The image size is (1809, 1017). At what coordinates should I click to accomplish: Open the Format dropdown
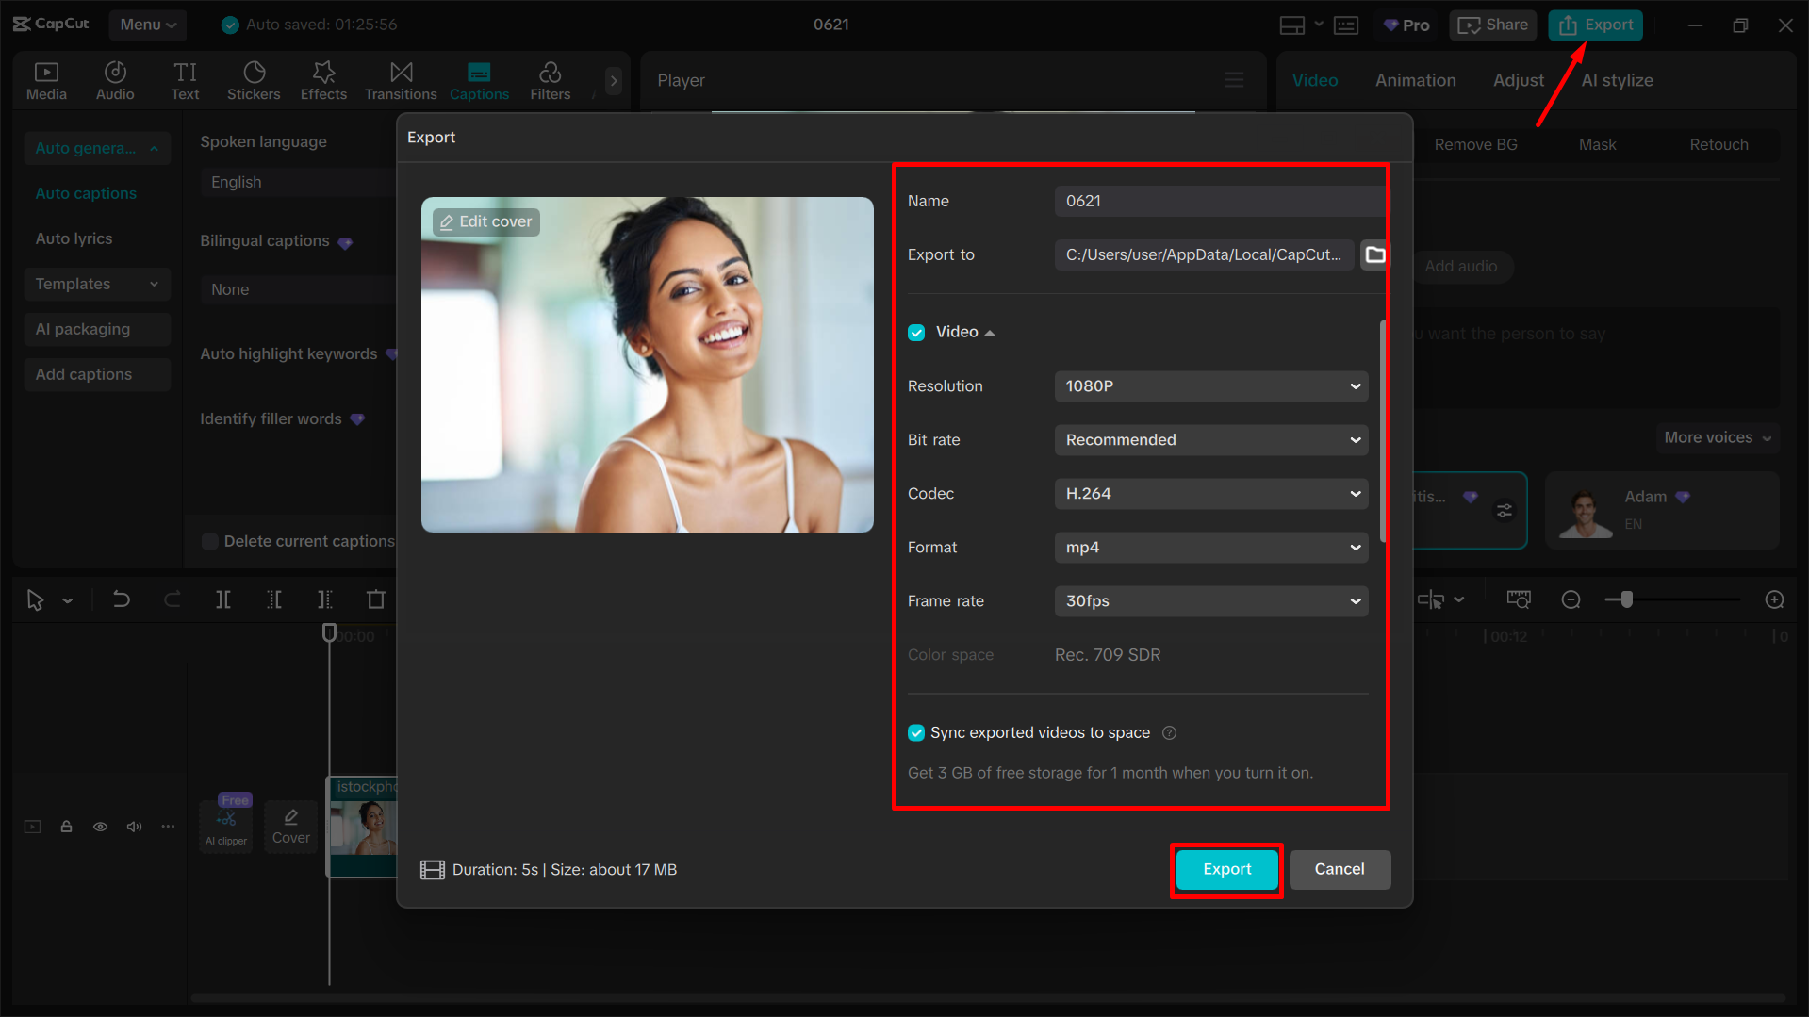coord(1211,547)
